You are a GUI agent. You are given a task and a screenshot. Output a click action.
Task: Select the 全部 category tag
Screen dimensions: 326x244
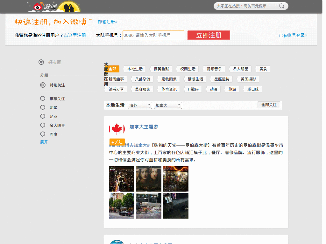(x=112, y=69)
